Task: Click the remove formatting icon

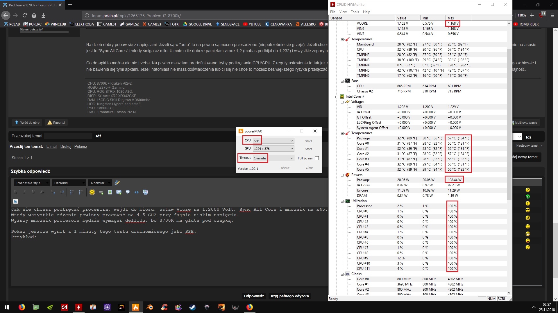Action: [117, 183]
